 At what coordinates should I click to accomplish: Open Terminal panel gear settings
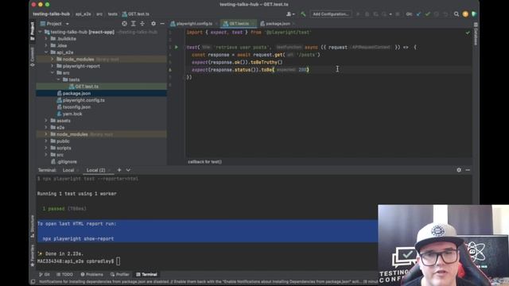click(459, 170)
